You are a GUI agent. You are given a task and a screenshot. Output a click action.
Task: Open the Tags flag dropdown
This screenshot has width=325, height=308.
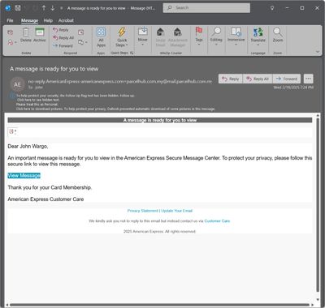pos(199,36)
